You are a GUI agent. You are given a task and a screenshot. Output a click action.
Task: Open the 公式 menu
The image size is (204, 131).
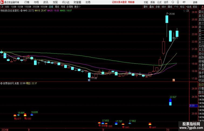(x=159, y=2)
